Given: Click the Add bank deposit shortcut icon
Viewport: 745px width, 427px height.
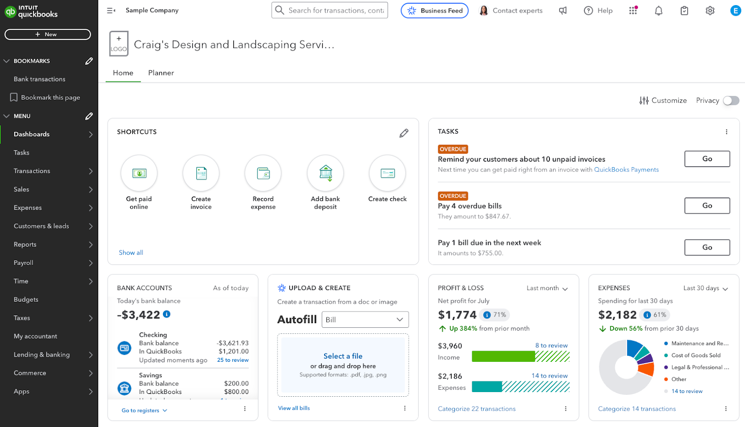Looking at the screenshot, I should tap(325, 173).
